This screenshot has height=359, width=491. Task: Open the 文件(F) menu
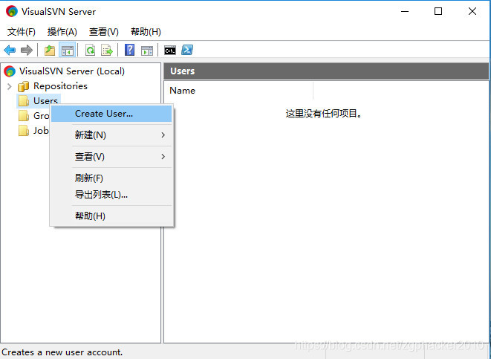[x=22, y=32]
